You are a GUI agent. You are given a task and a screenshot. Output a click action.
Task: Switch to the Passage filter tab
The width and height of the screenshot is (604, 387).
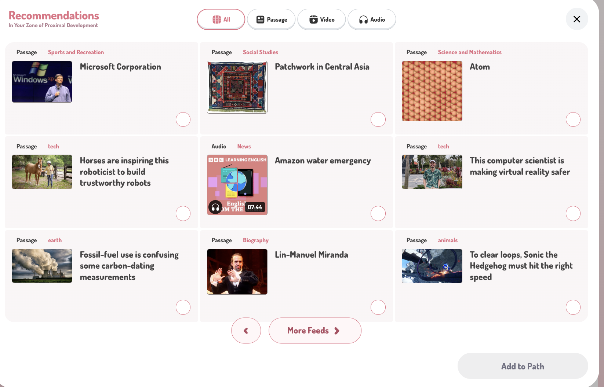click(x=271, y=19)
